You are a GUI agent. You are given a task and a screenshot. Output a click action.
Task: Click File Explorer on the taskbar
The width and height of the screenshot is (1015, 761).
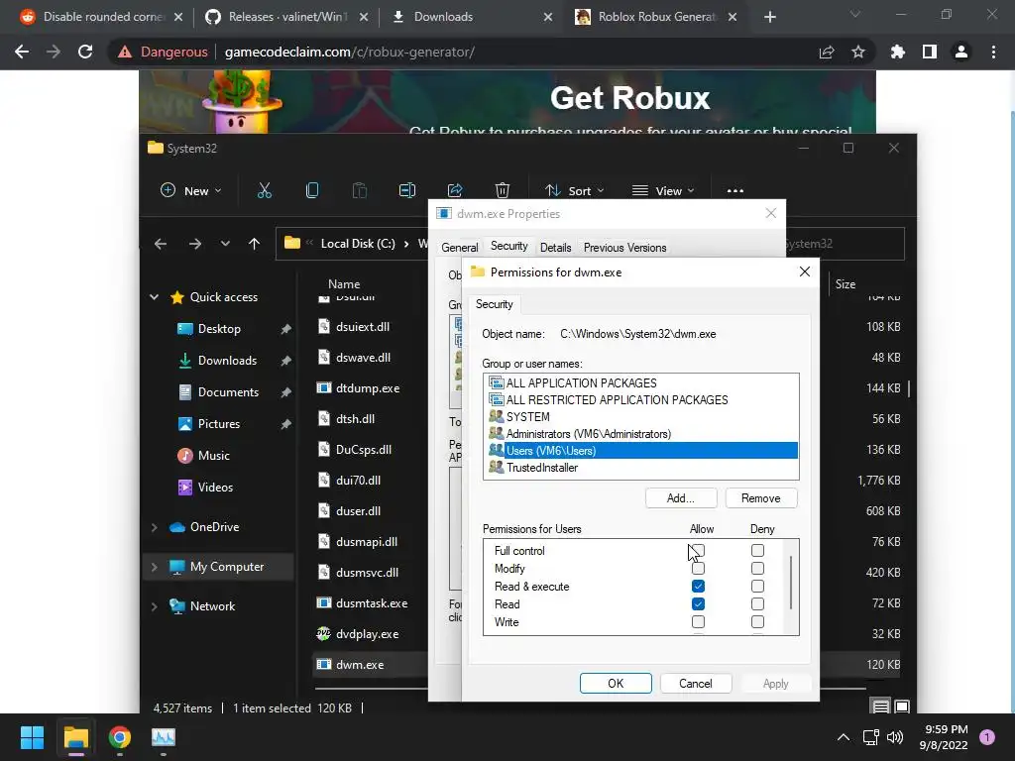(75, 737)
